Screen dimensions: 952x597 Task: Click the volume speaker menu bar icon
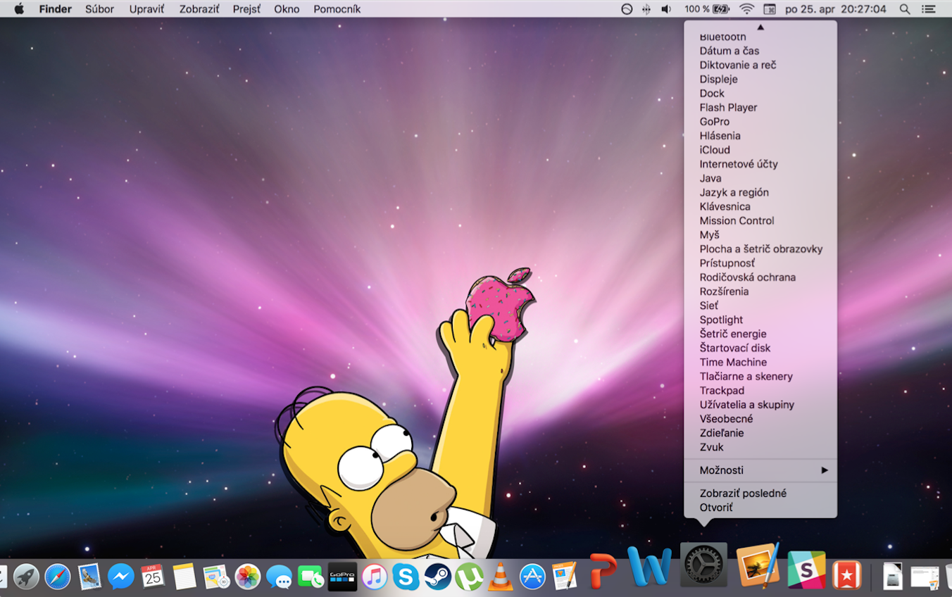coord(666,9)
